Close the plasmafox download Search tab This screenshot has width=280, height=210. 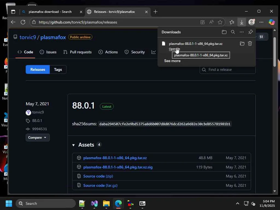coord(81,12)
